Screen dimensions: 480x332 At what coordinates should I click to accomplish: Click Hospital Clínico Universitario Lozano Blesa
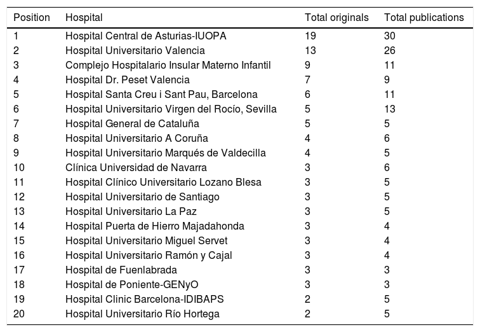[163, 183]
